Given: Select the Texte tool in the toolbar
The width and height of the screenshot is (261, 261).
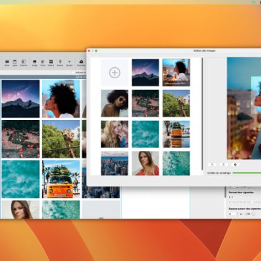Looking at the screenshot, I should point(42,63).
